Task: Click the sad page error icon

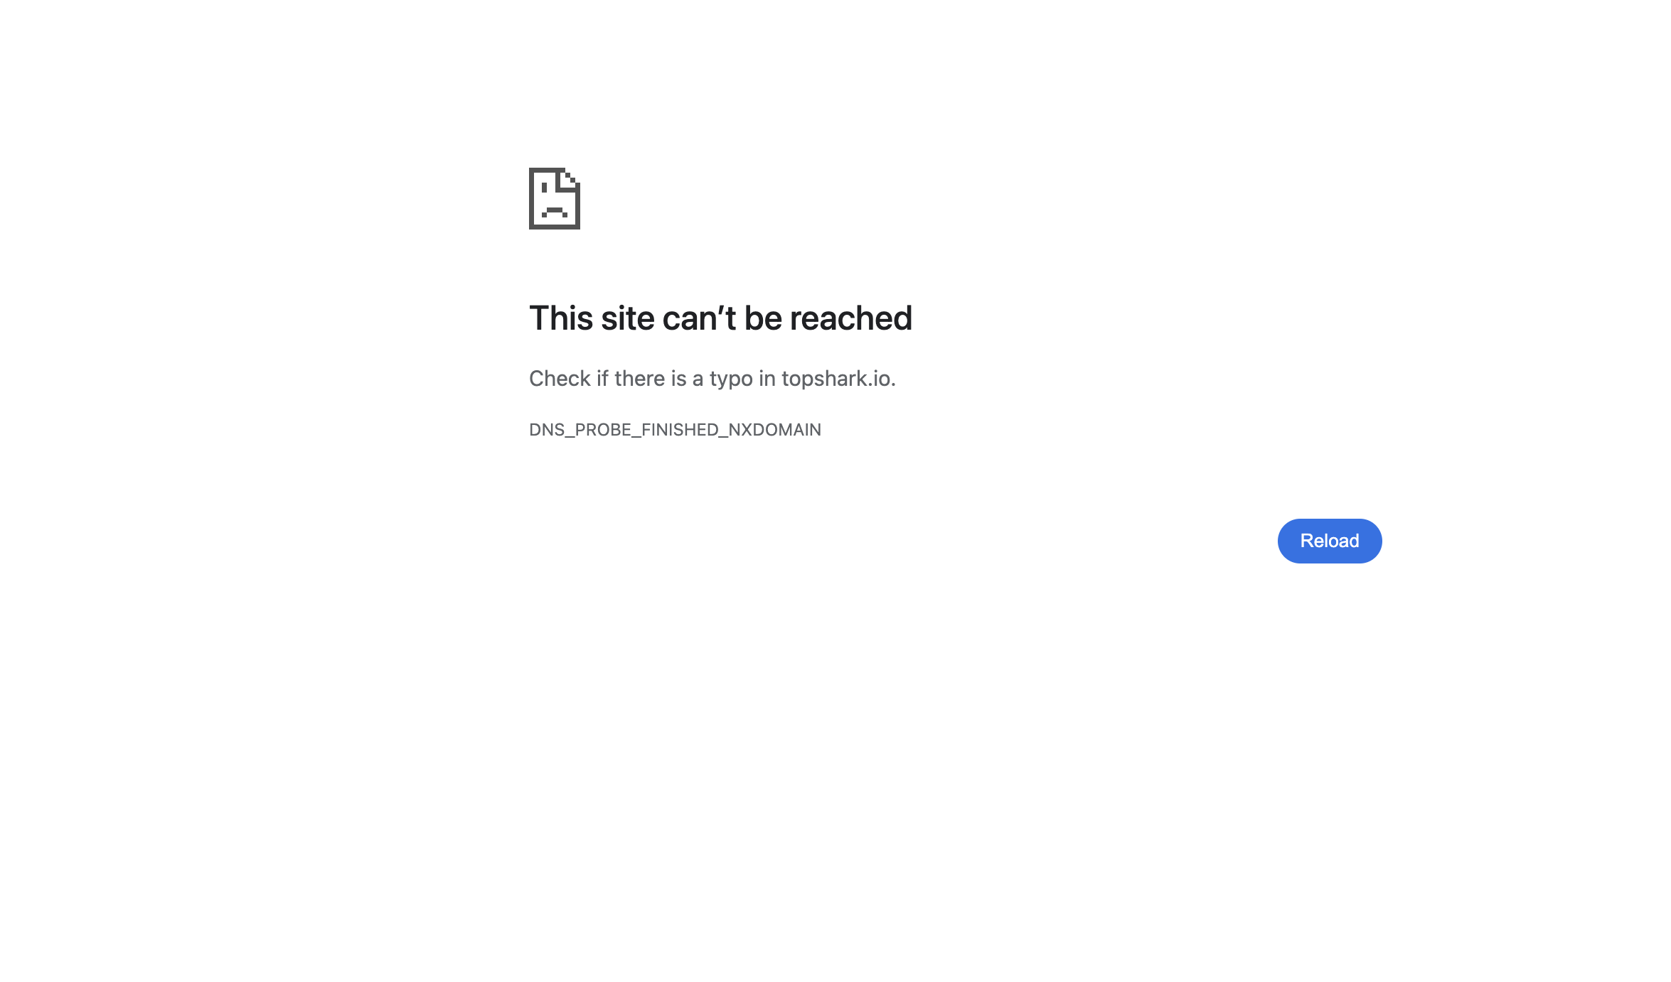Action: click(x=555, y=198)
